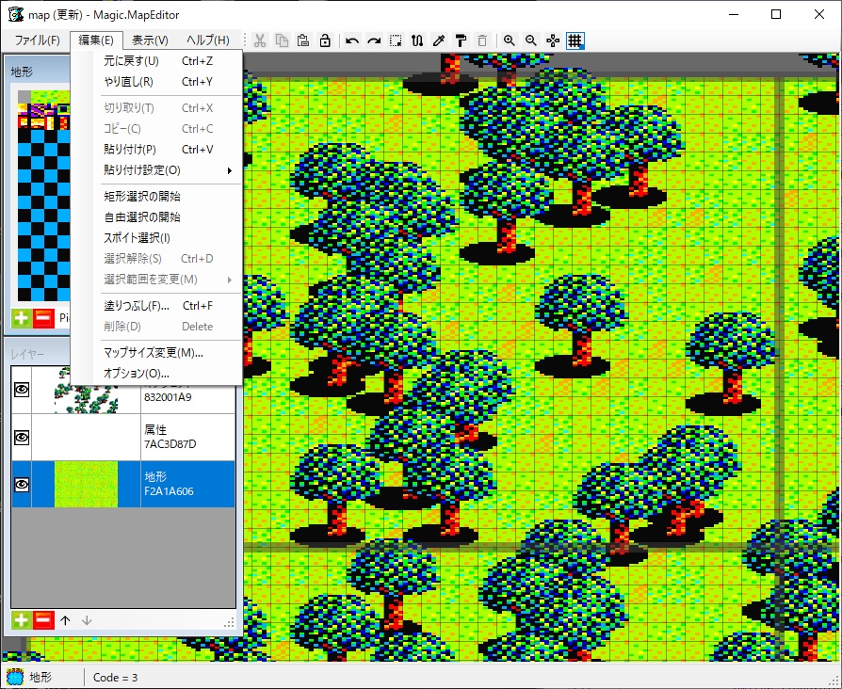This screenshot has width=842, height=689.
Task: Click the レイヤー panel title
Action: [x=27, y=355]
